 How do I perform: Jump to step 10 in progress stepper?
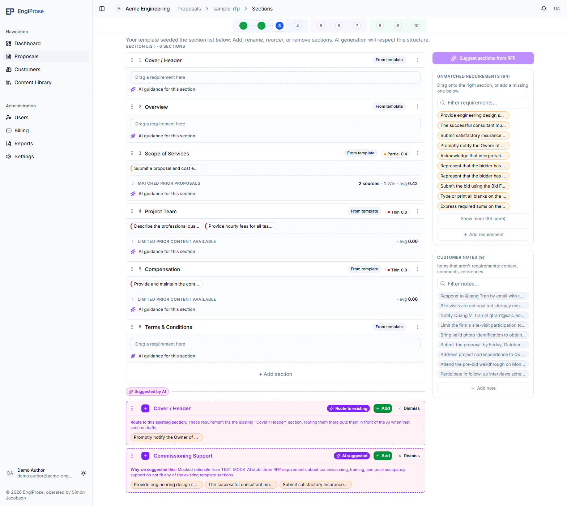pos(416,26)
